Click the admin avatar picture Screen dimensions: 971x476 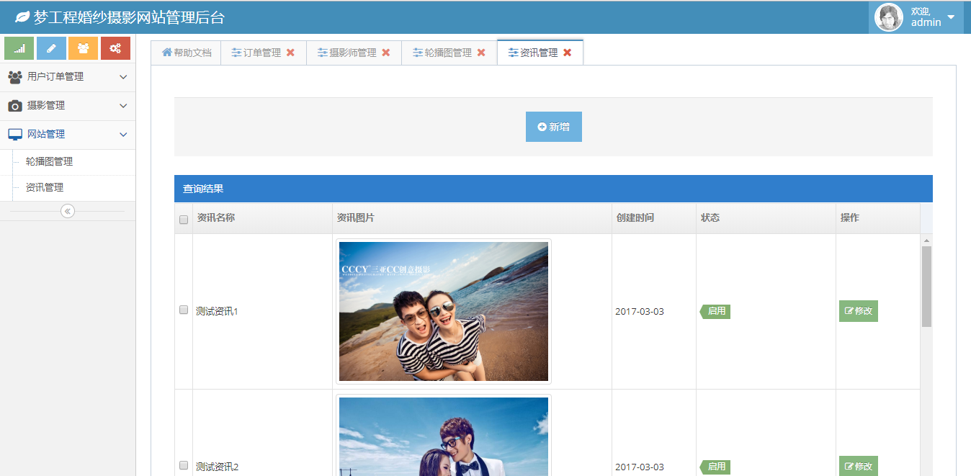889,17
